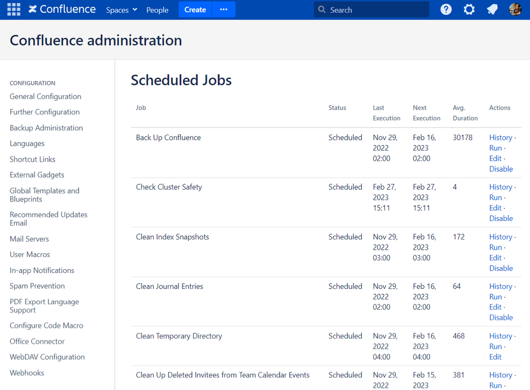This screenshot has width=530, height=390.
Task: Edit the Check Cluster Safety job
Action: [495, 208]
